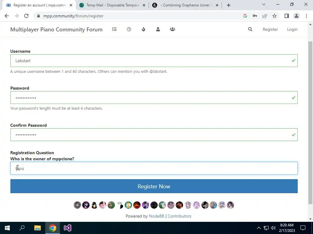Open a new browser tab
Viewport: 313px width, 234px height.
pyautogui.click(x=229, y=5)
